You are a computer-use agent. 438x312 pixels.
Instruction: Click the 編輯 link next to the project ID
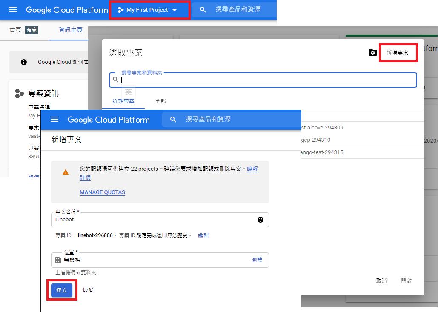[x=203, y=235]
